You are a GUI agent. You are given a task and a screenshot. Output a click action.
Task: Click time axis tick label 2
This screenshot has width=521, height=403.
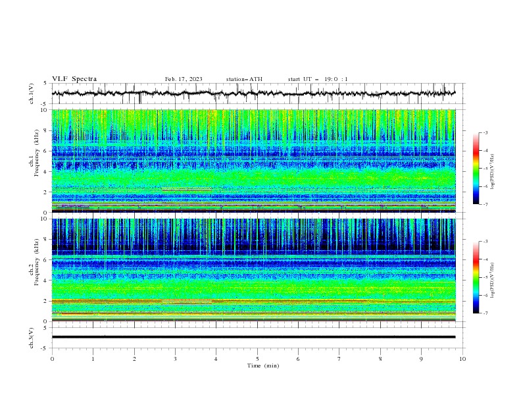[x=134, y=359]
